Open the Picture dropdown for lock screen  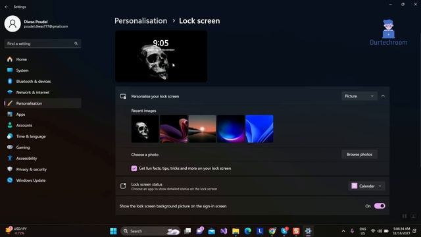359,96
